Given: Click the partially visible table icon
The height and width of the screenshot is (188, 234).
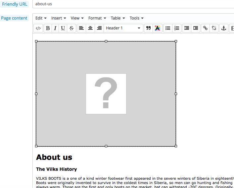Looking at the screenshot, I should click(232, 28).
